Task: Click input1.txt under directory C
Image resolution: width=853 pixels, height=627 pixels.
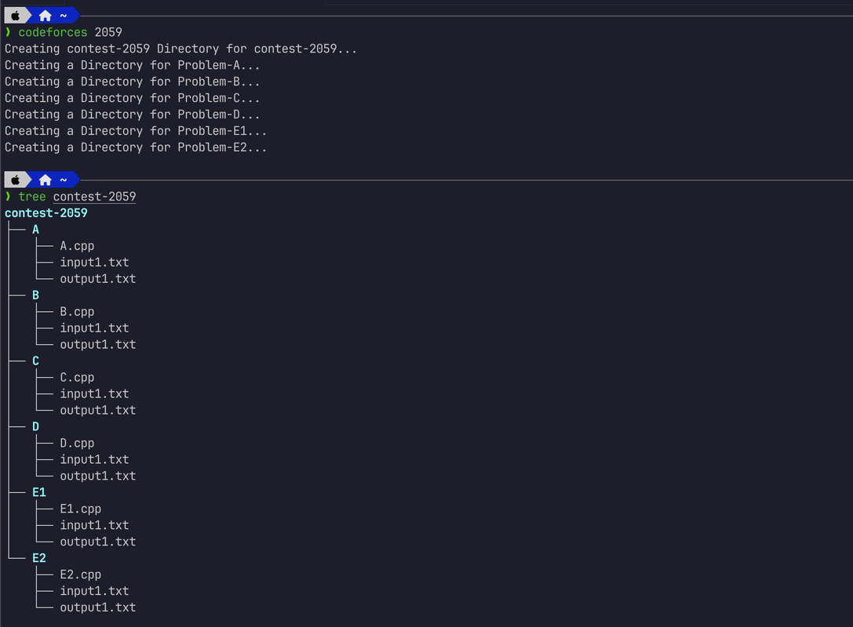Action: pos(95,394)
